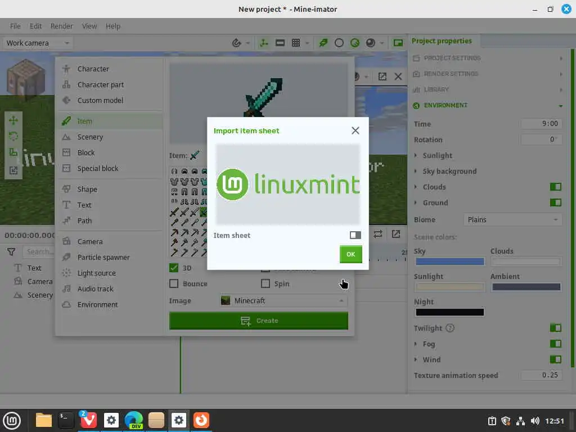576x432 pixels.
Task: Select Item in the create list
Action: click(110, 121)
